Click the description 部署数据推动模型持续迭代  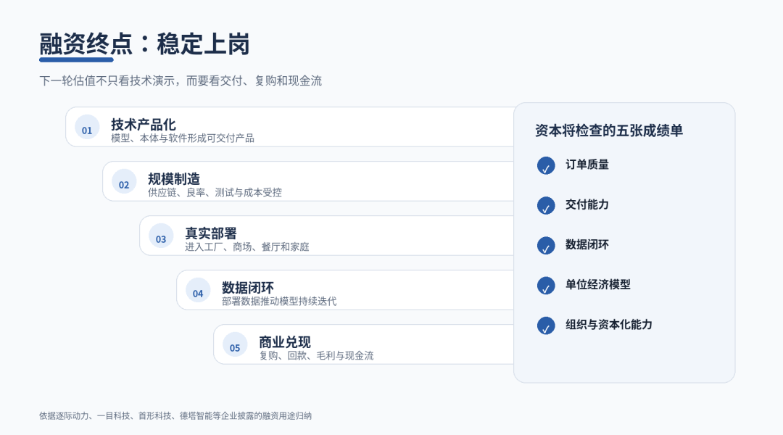click(x=279, y=301)
